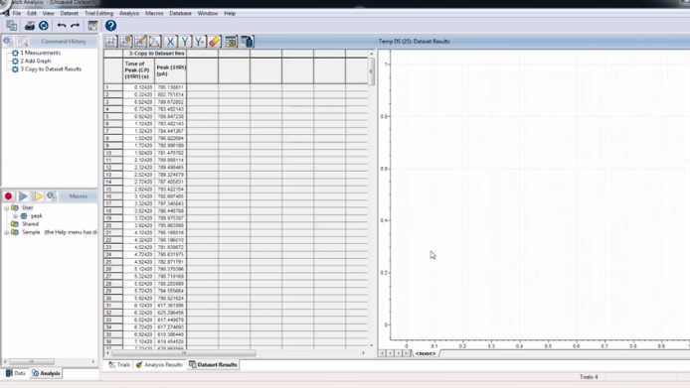690x388 pixels.
Task: Open the Edit menu
Action: (x=32, y=13)
